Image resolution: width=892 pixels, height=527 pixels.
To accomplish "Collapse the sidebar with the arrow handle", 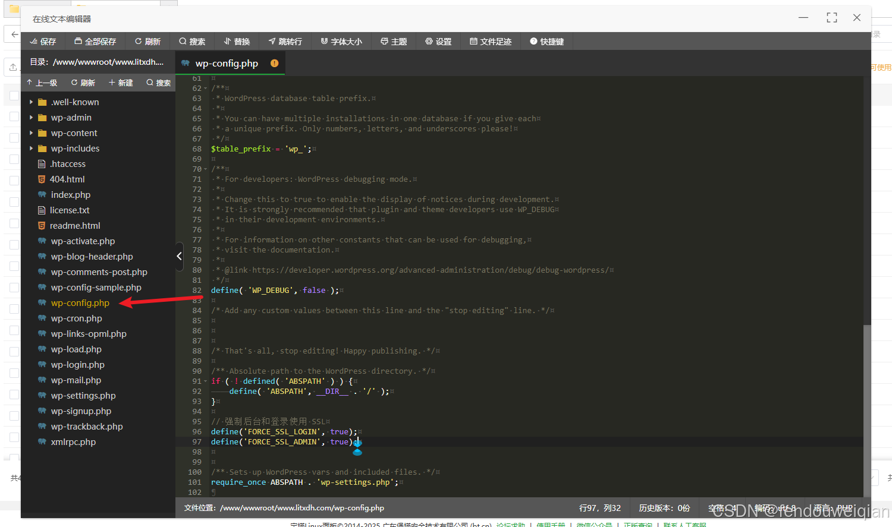I will (x=179, y=256).
